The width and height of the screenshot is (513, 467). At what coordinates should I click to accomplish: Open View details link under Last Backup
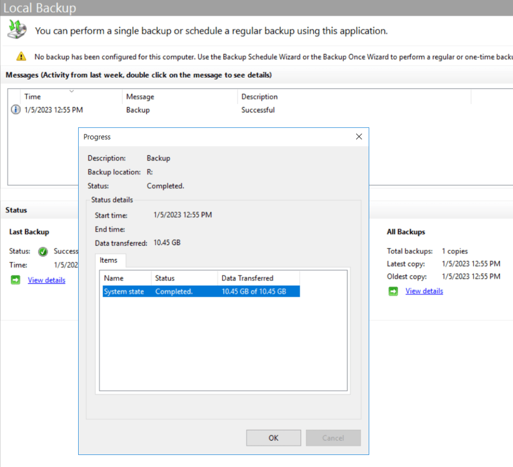click(47, 280)
